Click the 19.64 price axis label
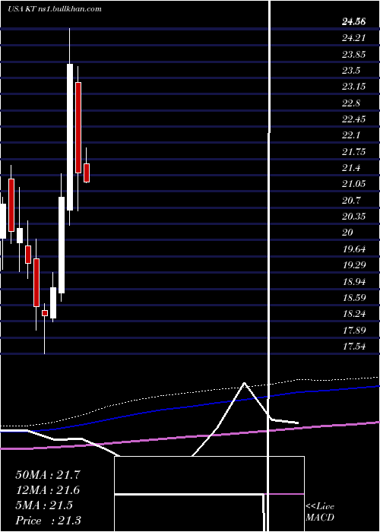380x532 pixels. point(353,249)
